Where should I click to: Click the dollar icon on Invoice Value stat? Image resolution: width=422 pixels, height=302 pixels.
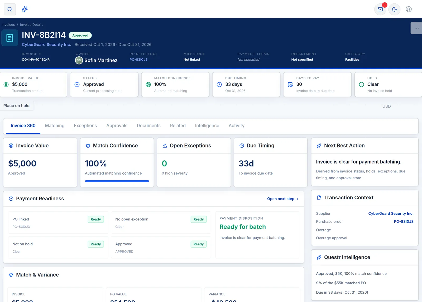click(6, 85)
